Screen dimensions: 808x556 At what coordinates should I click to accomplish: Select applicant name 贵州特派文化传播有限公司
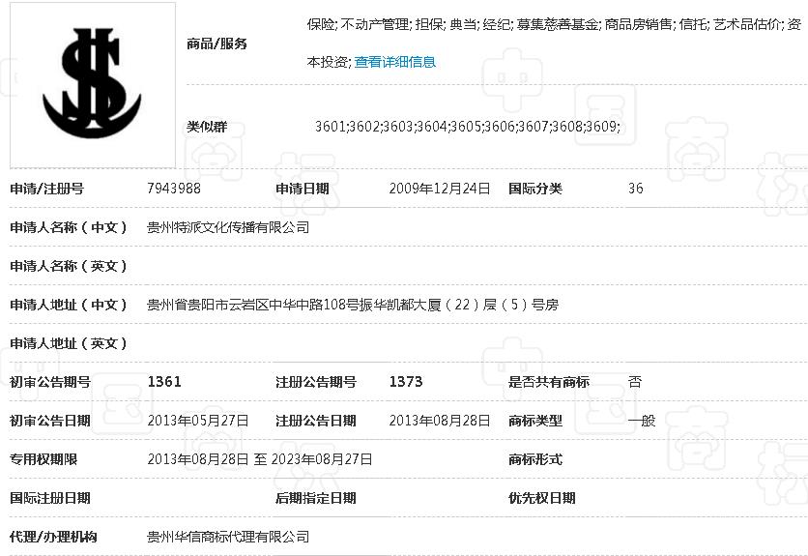(x=228, y=227)
